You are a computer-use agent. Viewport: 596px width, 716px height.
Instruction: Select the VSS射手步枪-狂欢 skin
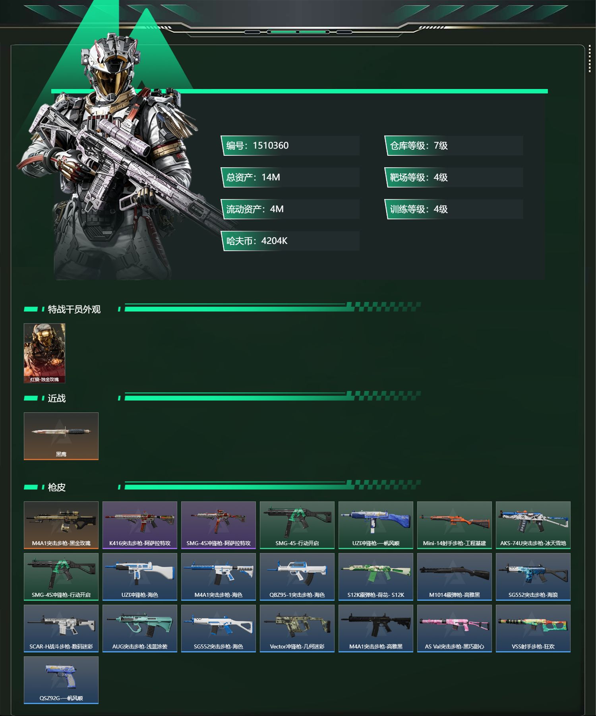533,629
